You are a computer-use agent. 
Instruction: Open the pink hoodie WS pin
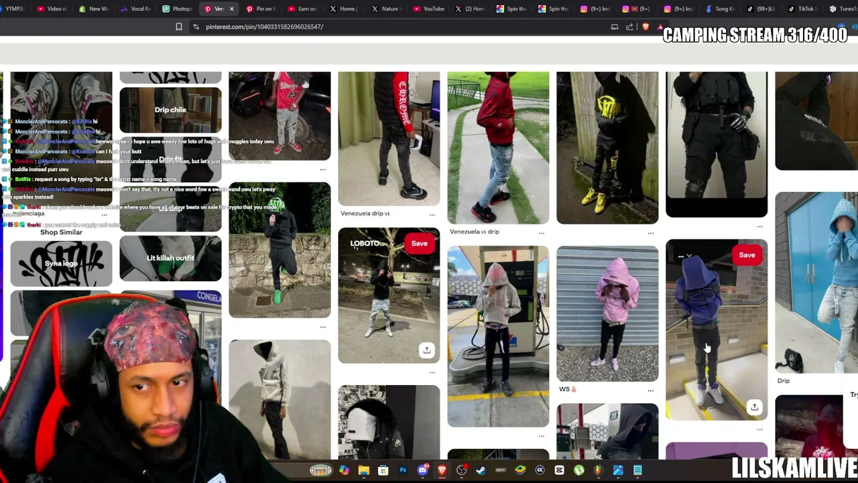point(607,313)
